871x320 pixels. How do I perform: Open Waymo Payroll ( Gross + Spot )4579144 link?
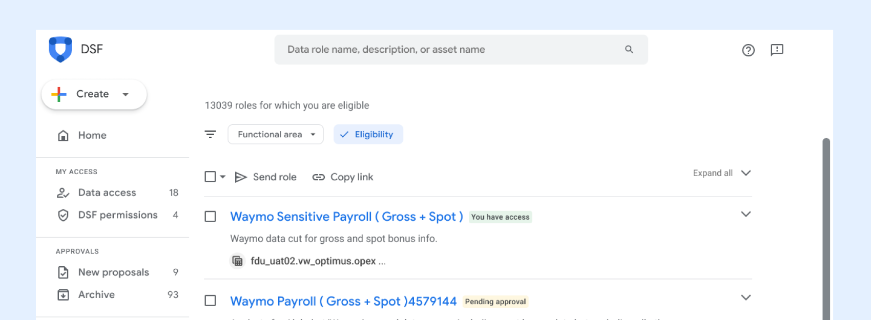click(343, 301)
